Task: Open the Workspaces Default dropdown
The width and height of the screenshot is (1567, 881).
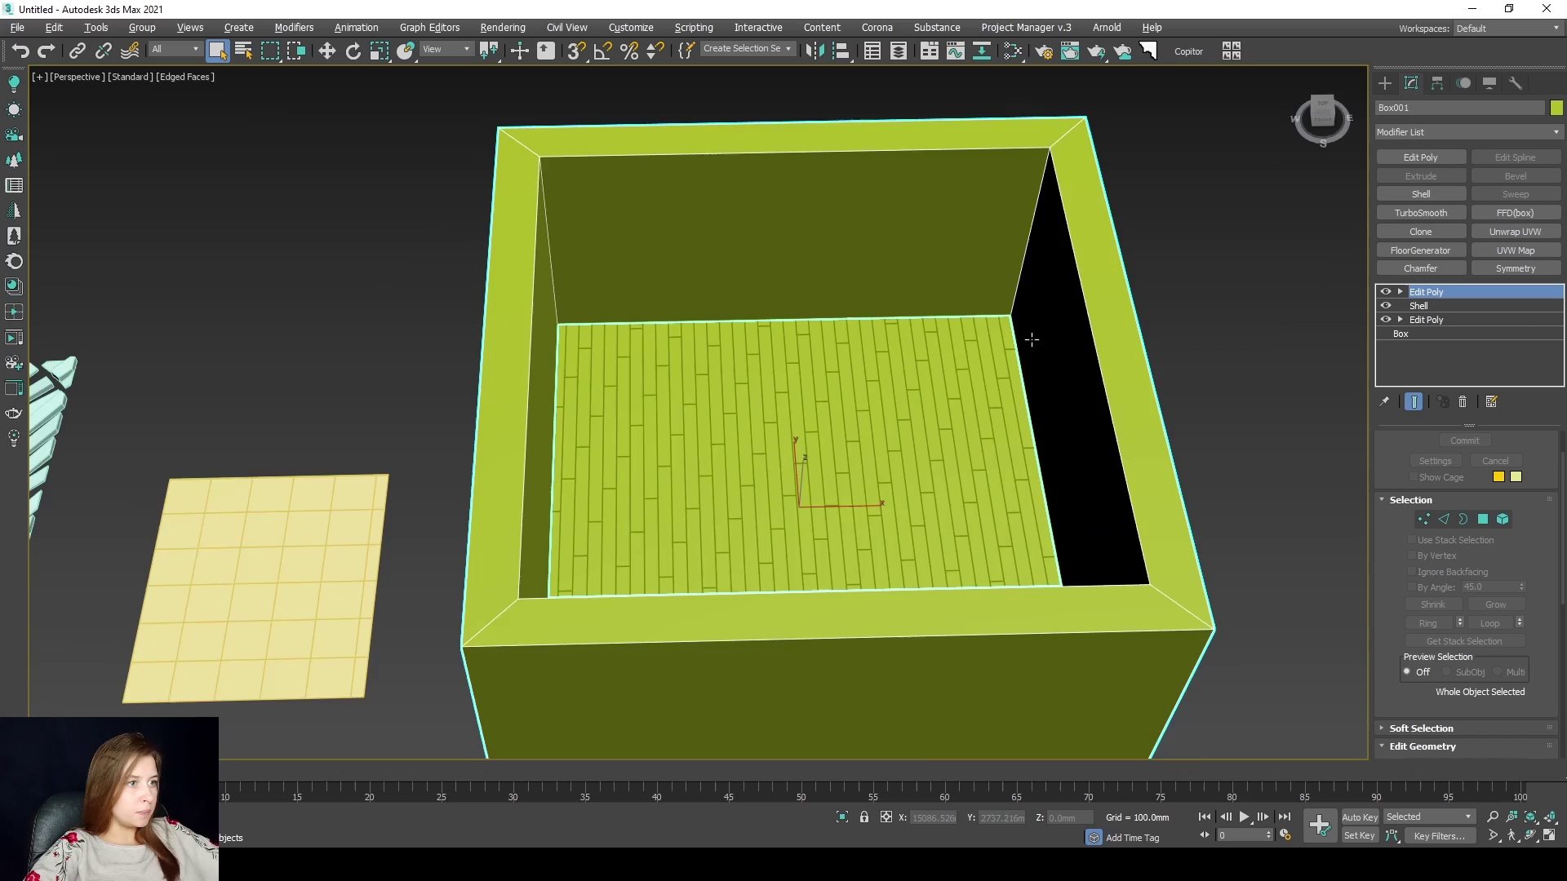Action: [1507, 29]
